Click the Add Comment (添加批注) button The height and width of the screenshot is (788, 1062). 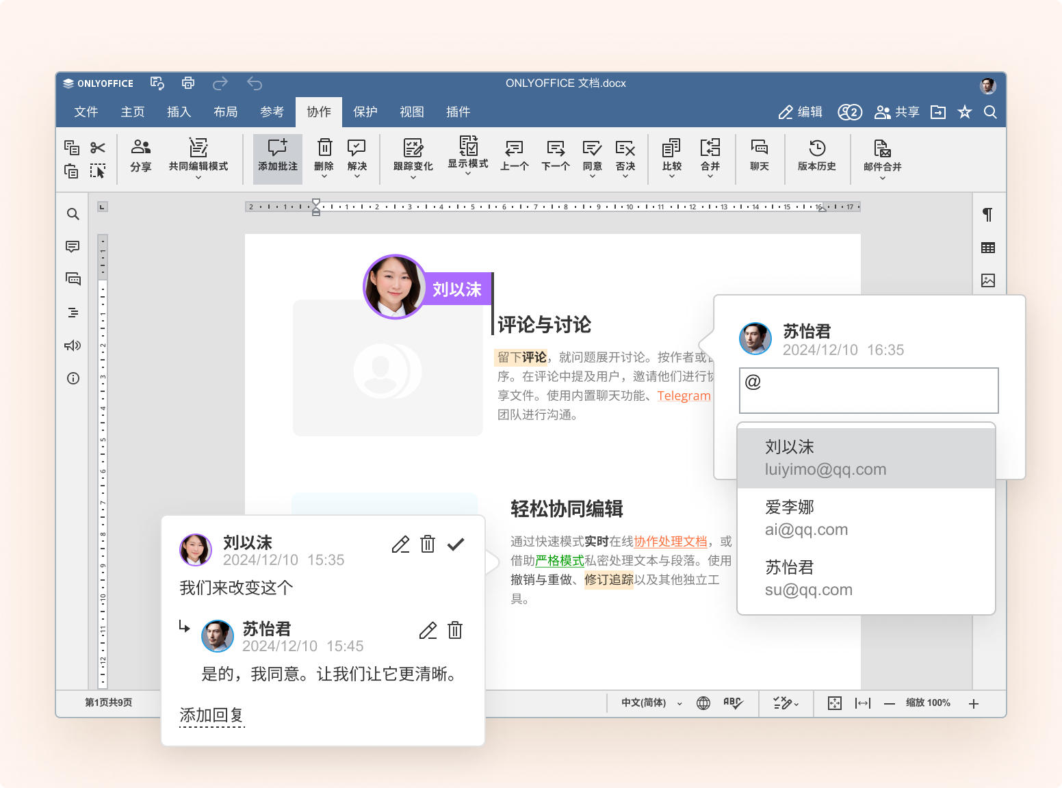(277, 155)
